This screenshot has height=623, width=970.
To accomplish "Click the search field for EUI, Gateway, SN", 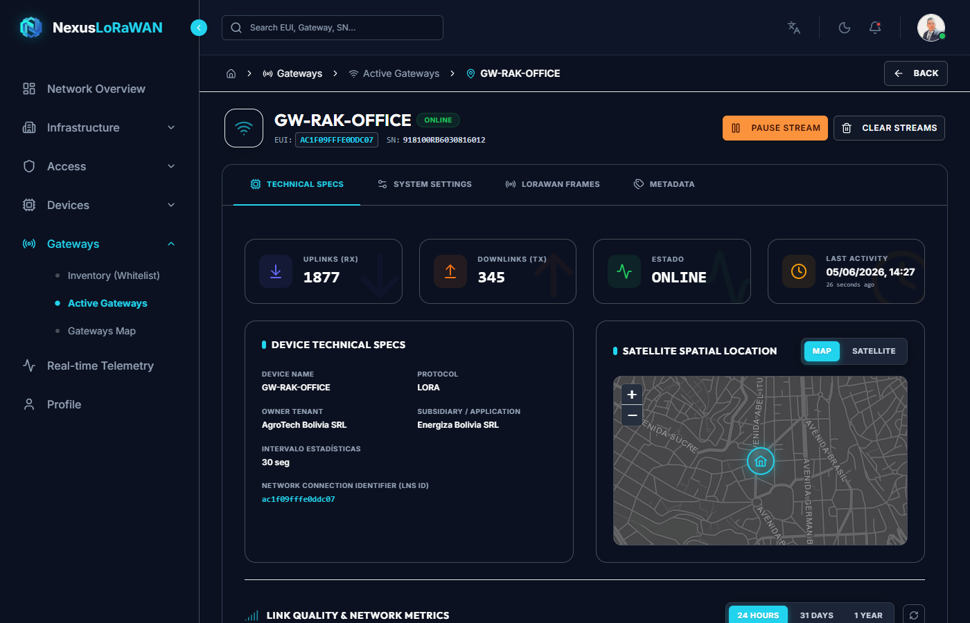I will pos(333,28).
